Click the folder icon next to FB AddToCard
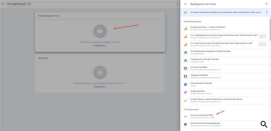 [29, 4]
